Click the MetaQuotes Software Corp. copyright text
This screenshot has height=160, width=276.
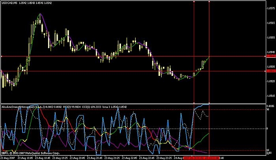(x=30, y=153)
